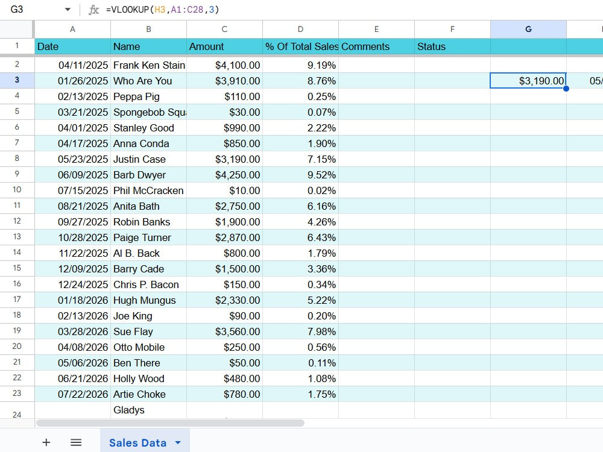Select the Barb Dwyer cell
603x452 pixels.
pos(148,175)
